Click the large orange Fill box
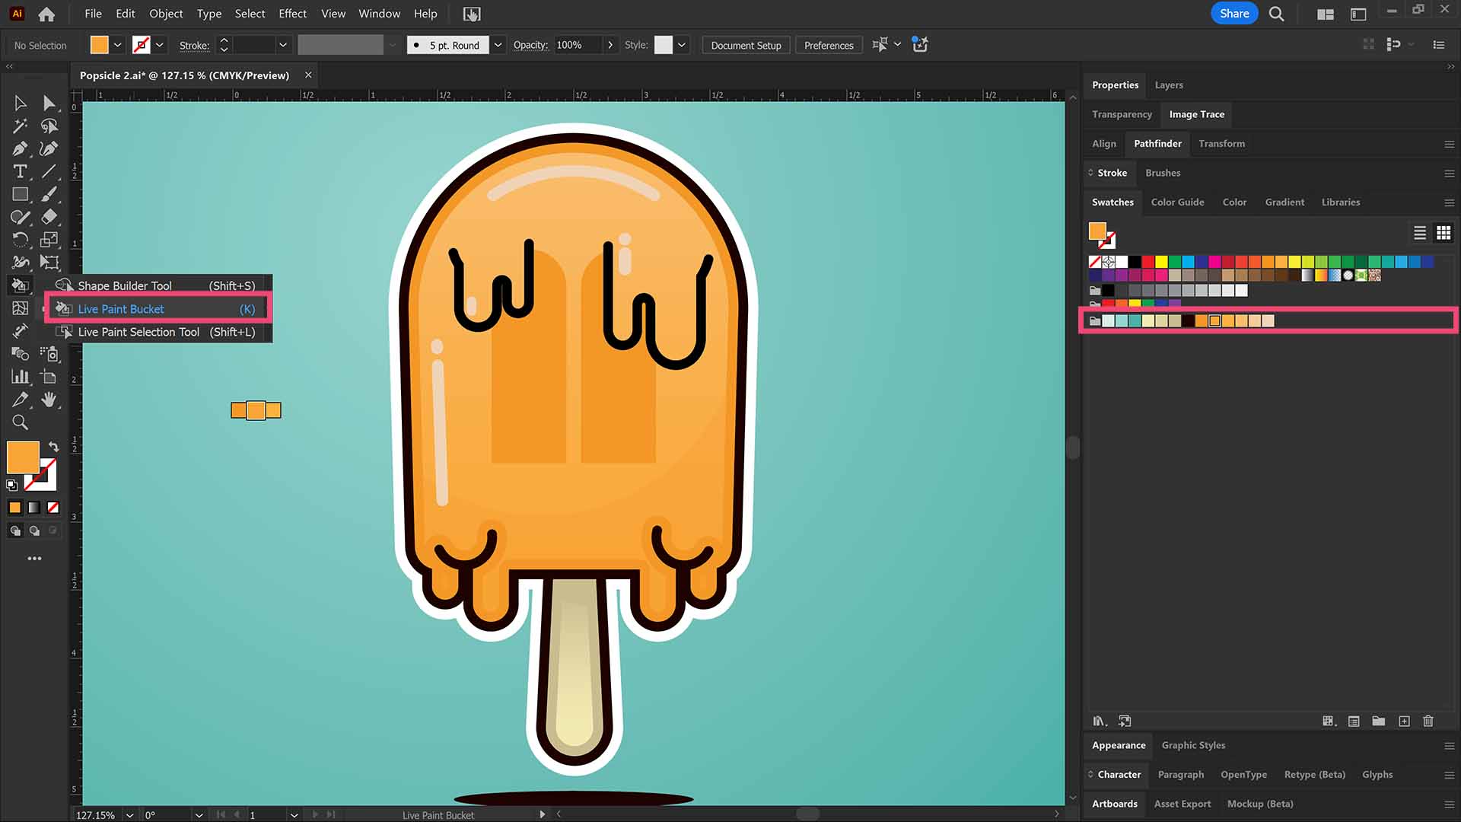This screenshot has height=822, width=1461. (x=23, y=457)
